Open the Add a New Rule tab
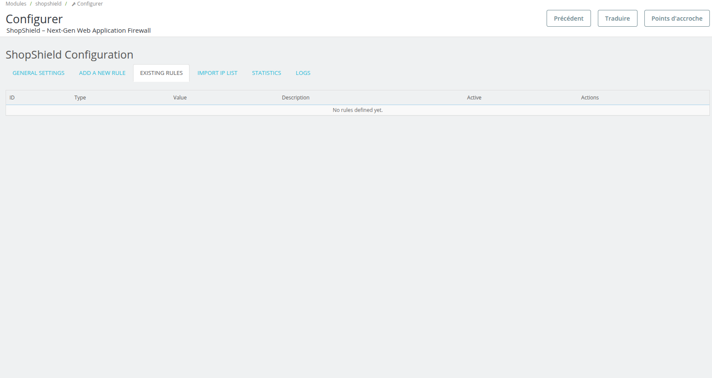 click(102, 73)
